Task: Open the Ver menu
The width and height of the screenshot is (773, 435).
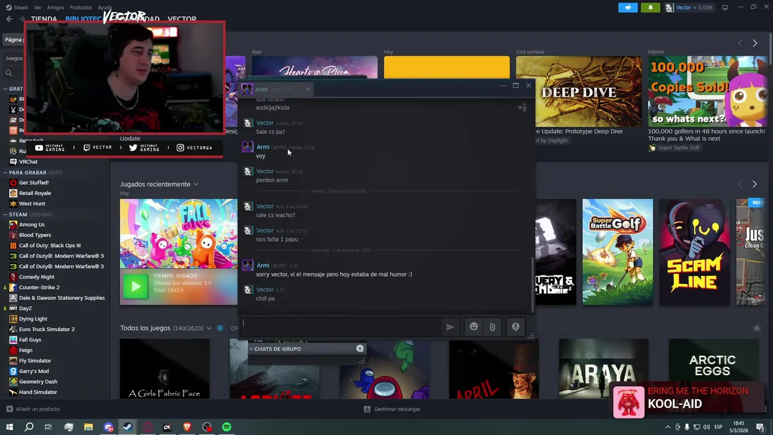Action: [37, 7]
